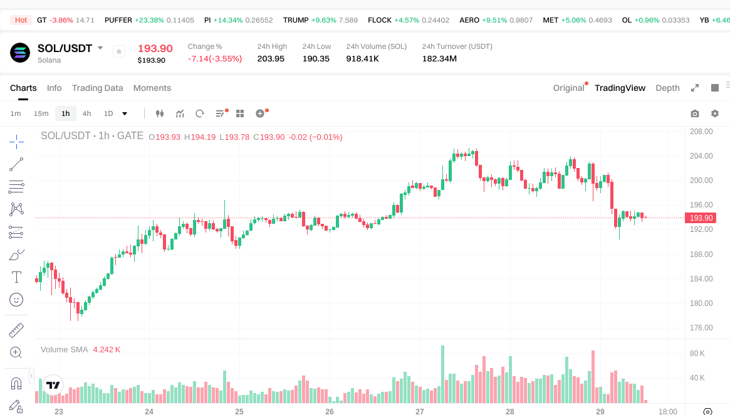Select the brush drawing tool
730x415 pixels.
[16, 255]
